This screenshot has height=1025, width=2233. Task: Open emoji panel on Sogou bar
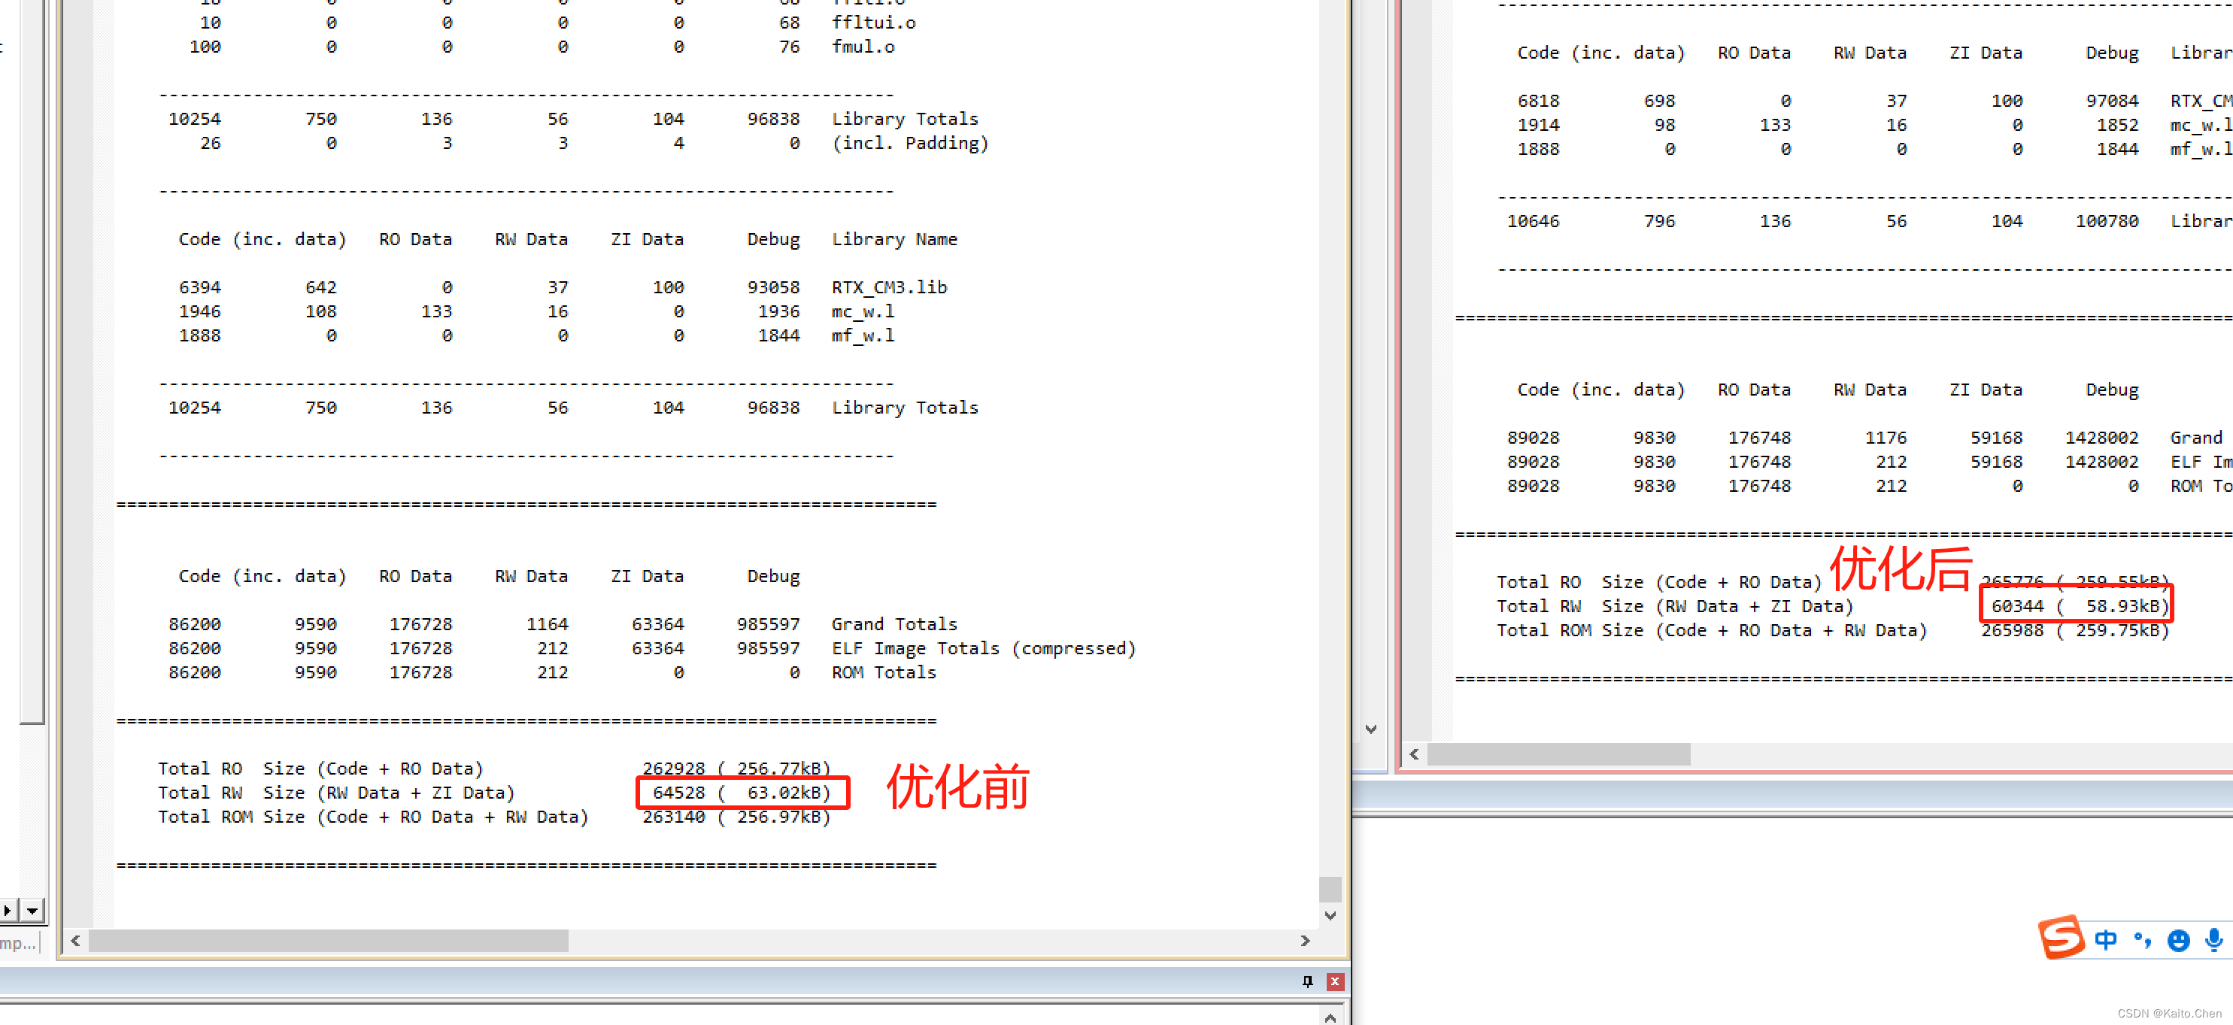2178,941
